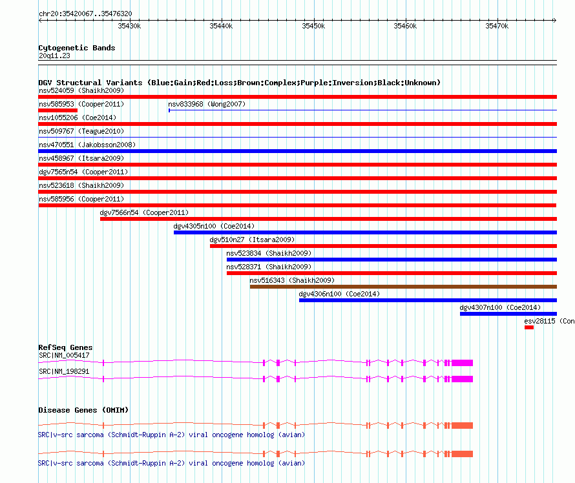Viewport: 575px width, 483px height.
Task: Select the nsv523834 (Shaikh2009) blue bar
Action: (392, 260)
